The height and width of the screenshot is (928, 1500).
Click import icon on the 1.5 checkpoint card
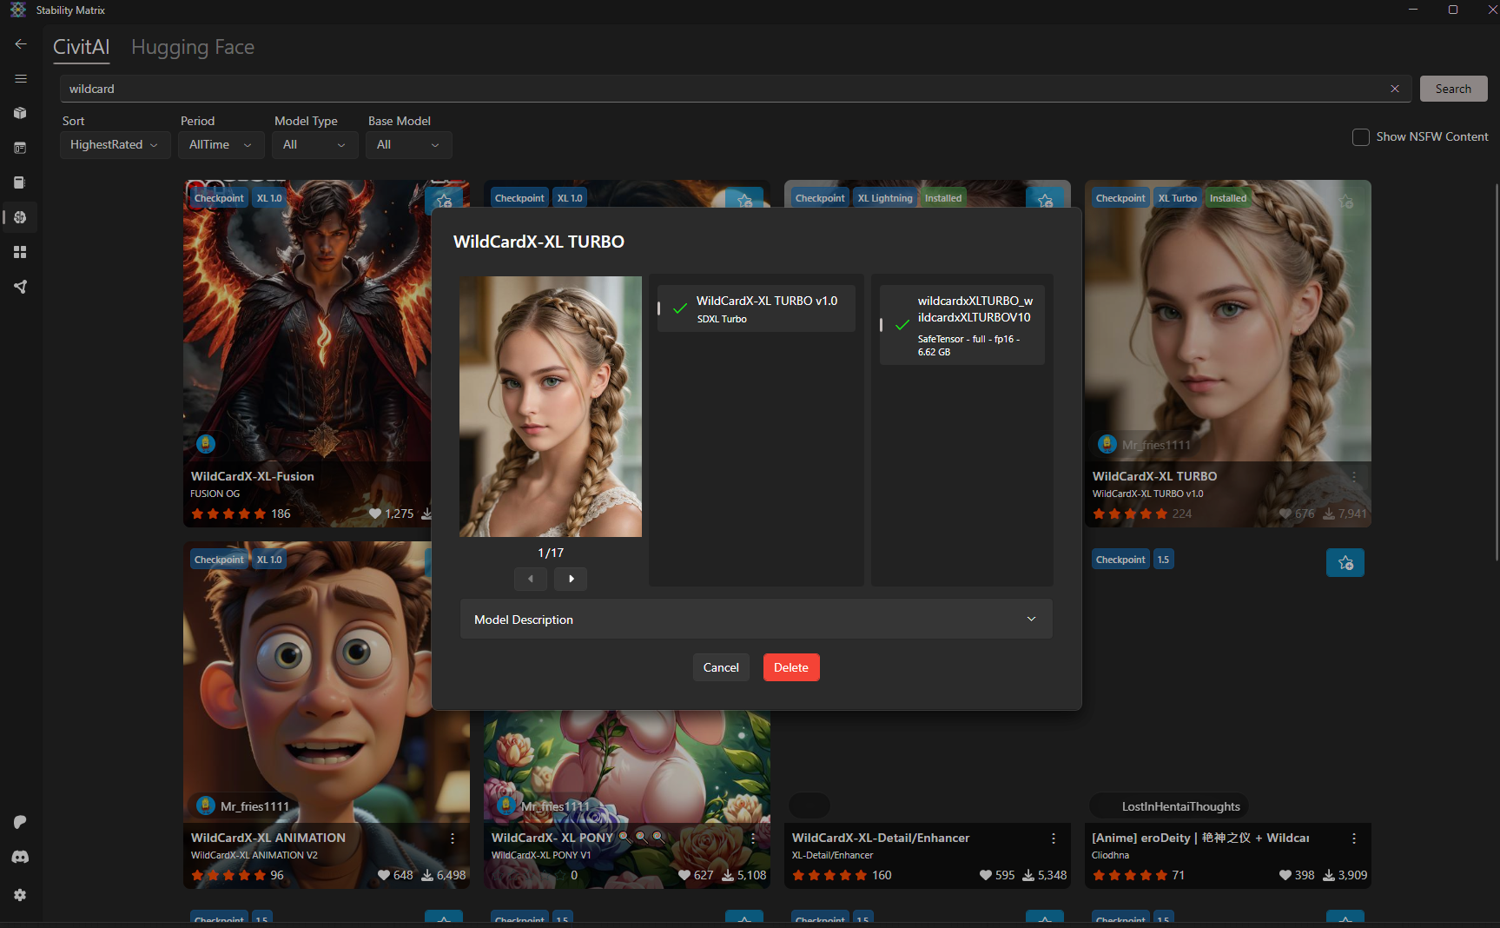tap(1345, 563)
